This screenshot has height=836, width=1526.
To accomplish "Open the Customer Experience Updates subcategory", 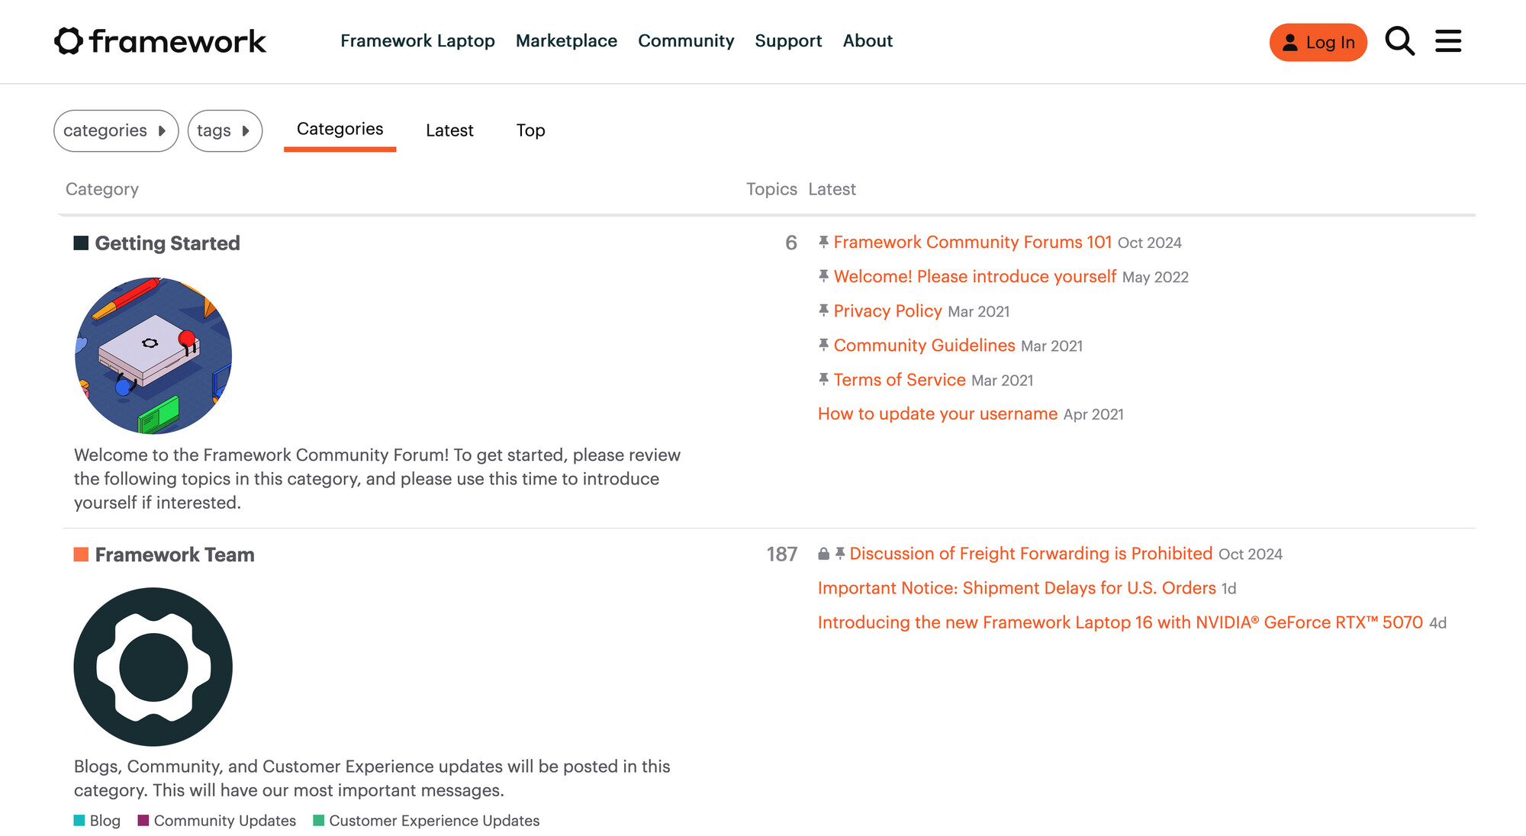I will 433,821.
